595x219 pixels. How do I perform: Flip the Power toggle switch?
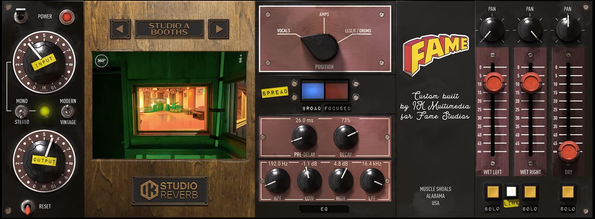(x=21, y=16)
